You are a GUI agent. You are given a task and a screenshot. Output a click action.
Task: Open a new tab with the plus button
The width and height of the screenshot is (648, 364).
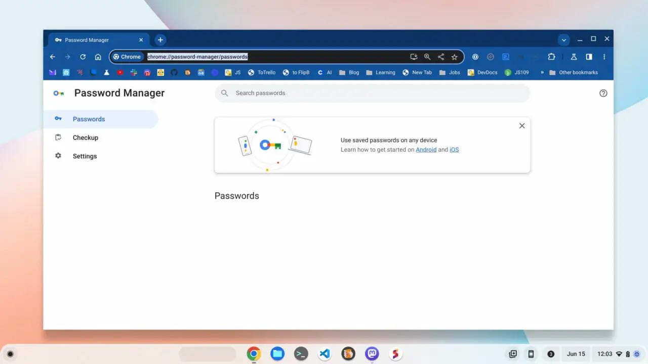click(x=160, y=40)
